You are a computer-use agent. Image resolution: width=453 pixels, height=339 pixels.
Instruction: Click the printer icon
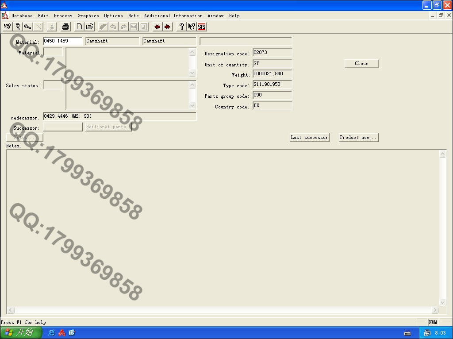65,27
